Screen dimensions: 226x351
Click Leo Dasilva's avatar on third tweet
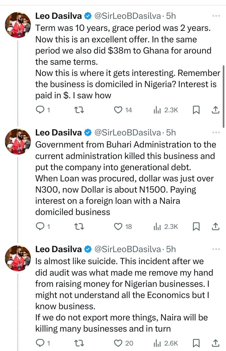(x=18, y=258)
